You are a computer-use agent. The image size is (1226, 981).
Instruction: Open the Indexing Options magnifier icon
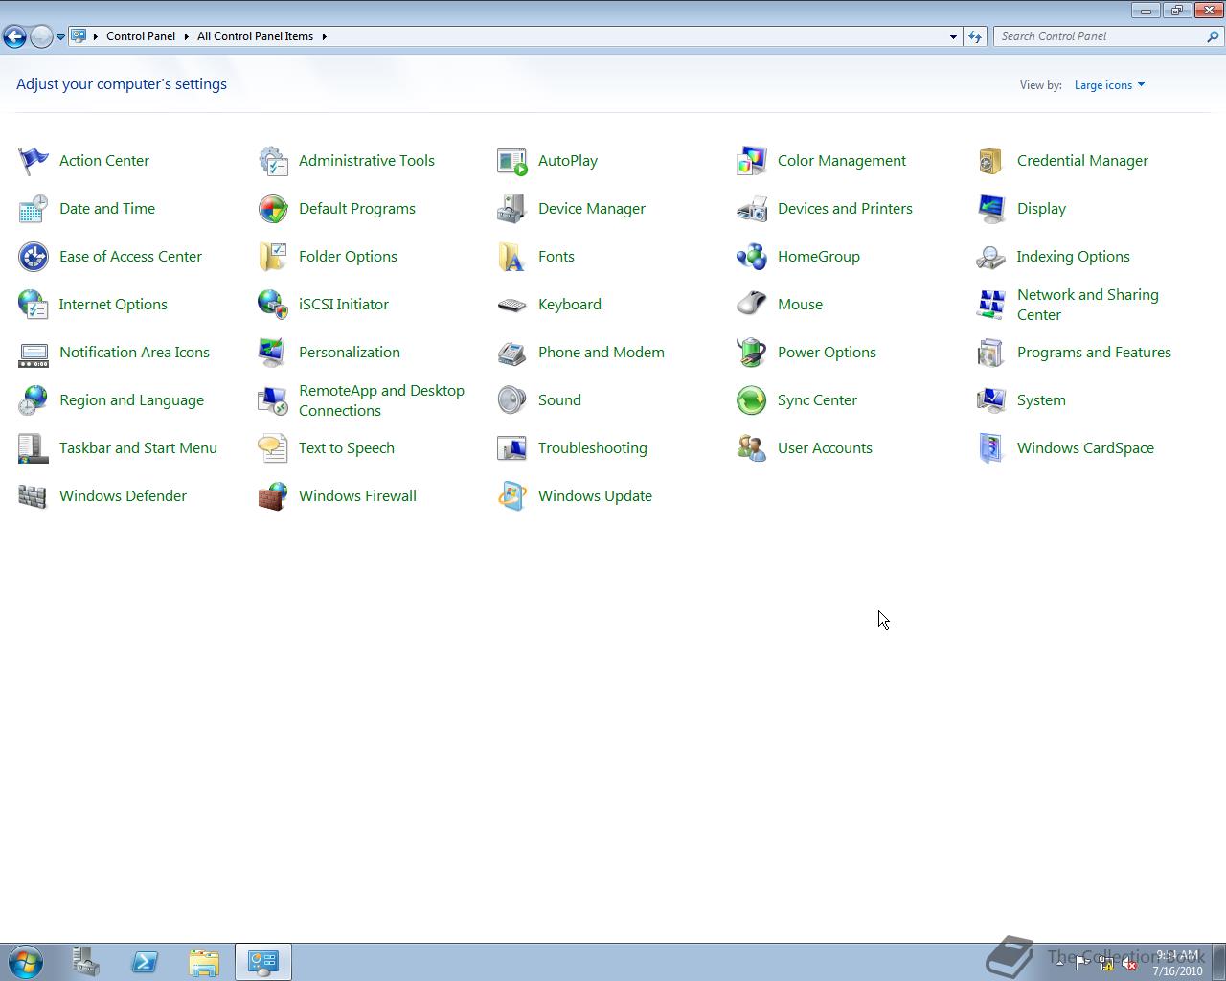(991, 257)
